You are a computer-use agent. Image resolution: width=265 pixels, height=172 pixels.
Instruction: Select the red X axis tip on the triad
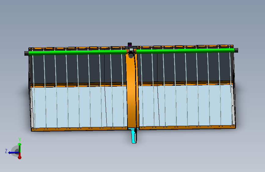20,157
